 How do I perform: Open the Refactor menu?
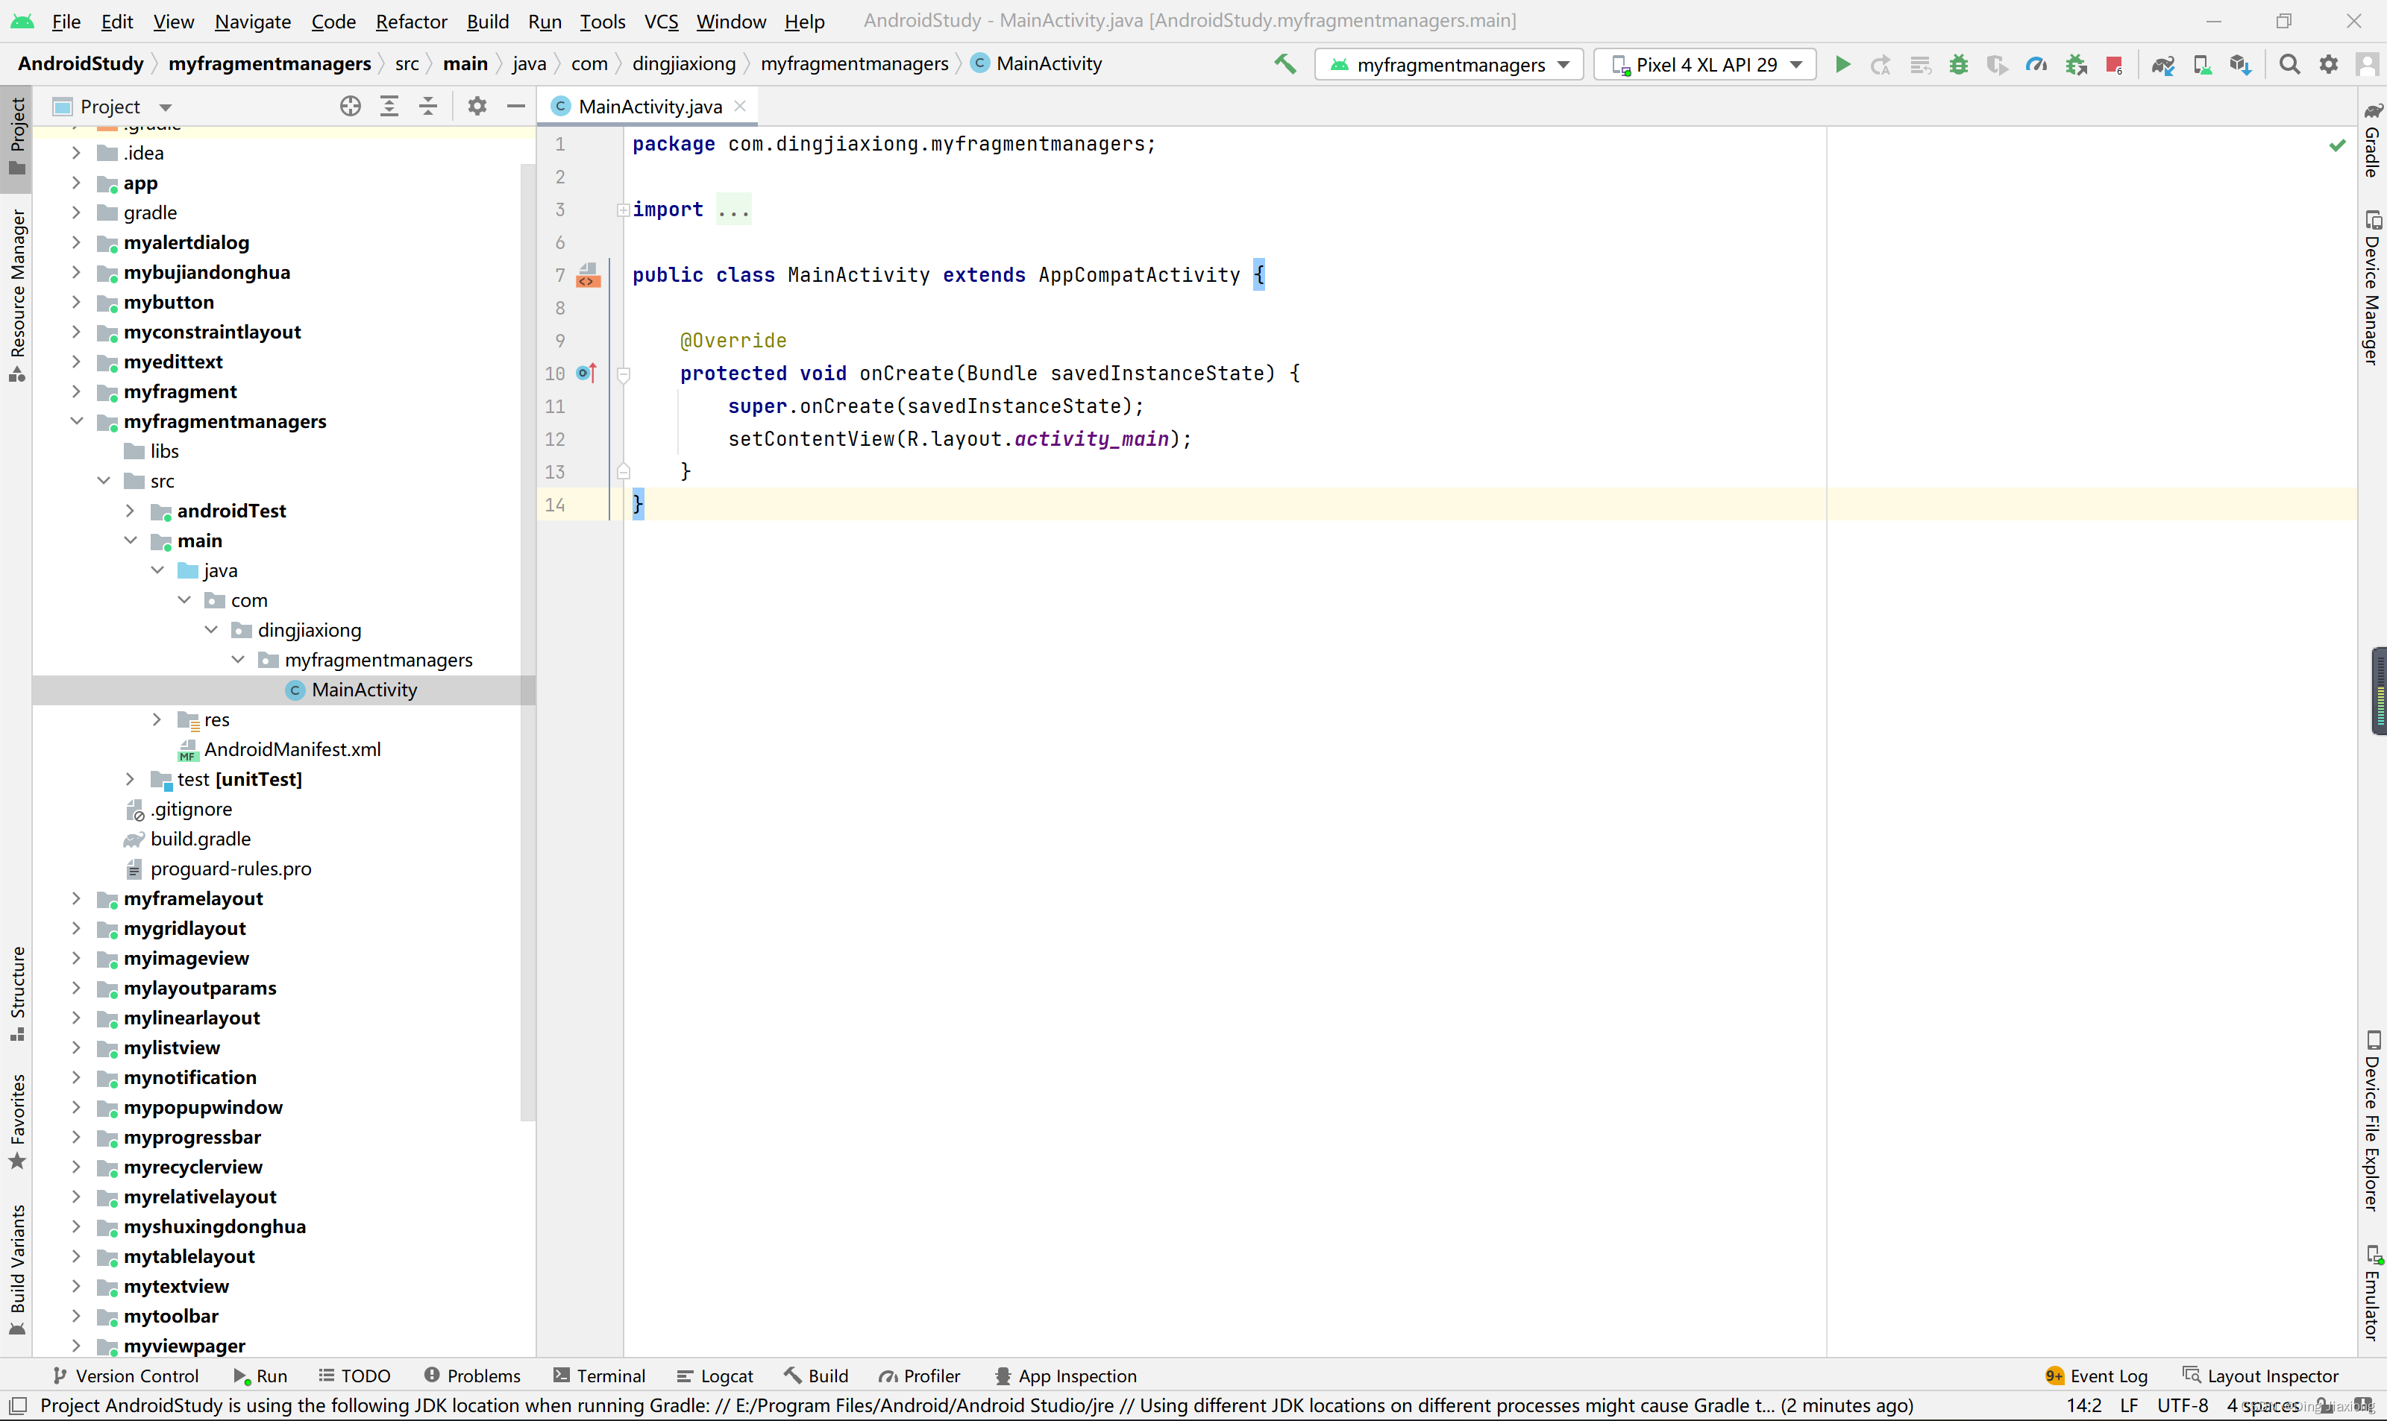(411, 21)
